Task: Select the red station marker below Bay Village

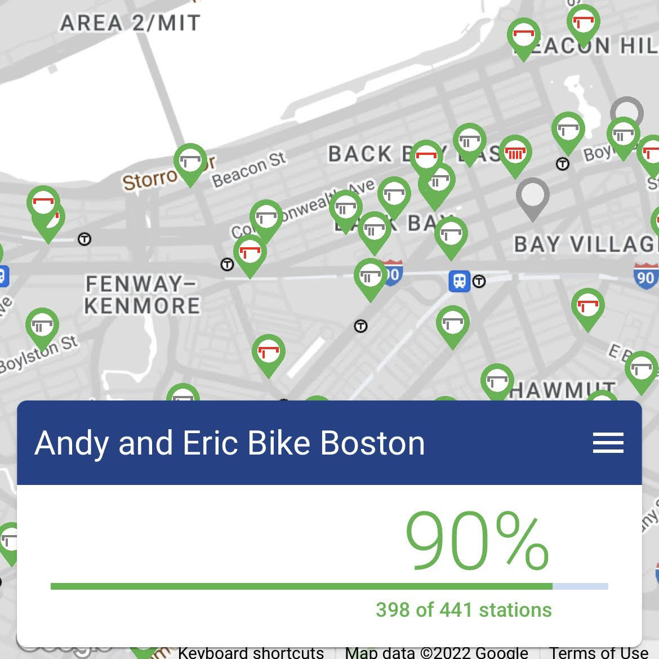Action: click(x=587, y=307)
